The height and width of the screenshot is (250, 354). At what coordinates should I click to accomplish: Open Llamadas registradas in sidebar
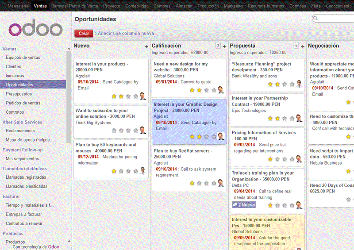pos(26,177)
